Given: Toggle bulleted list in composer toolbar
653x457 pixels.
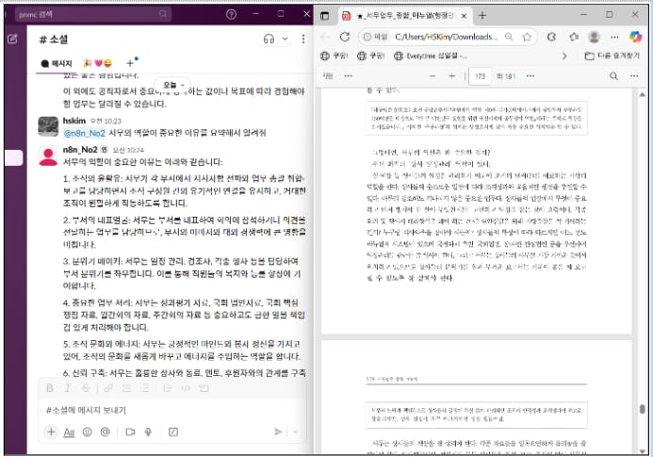Looking at the screenshot, I should (x=145, y=388).
